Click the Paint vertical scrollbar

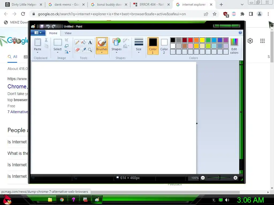click(241, 112)
